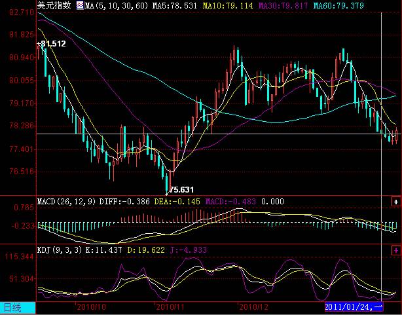This screenshot has width=402, height=315.
Task: Click the 2010/11 date axis marker
Action: coord(170,307)
